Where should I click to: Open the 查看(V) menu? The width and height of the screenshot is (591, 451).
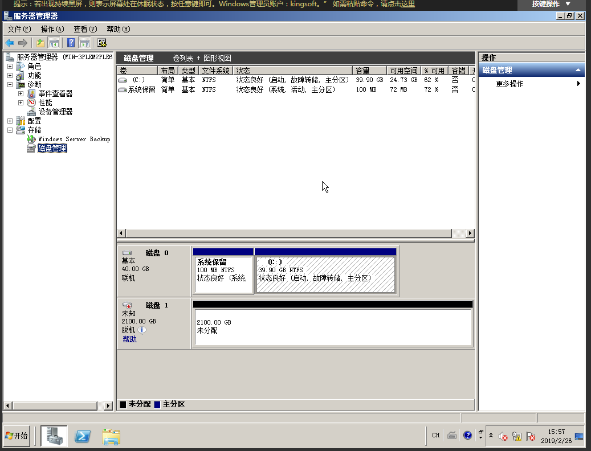85,29
